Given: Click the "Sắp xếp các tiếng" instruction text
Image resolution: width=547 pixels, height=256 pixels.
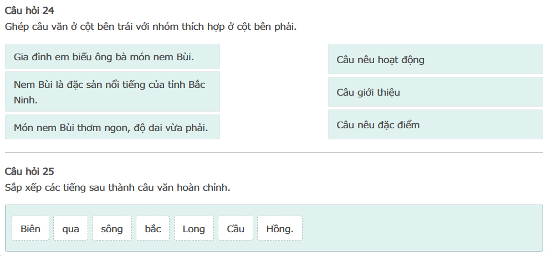Looking at the screenshot, I should click(x=117, y=187).
